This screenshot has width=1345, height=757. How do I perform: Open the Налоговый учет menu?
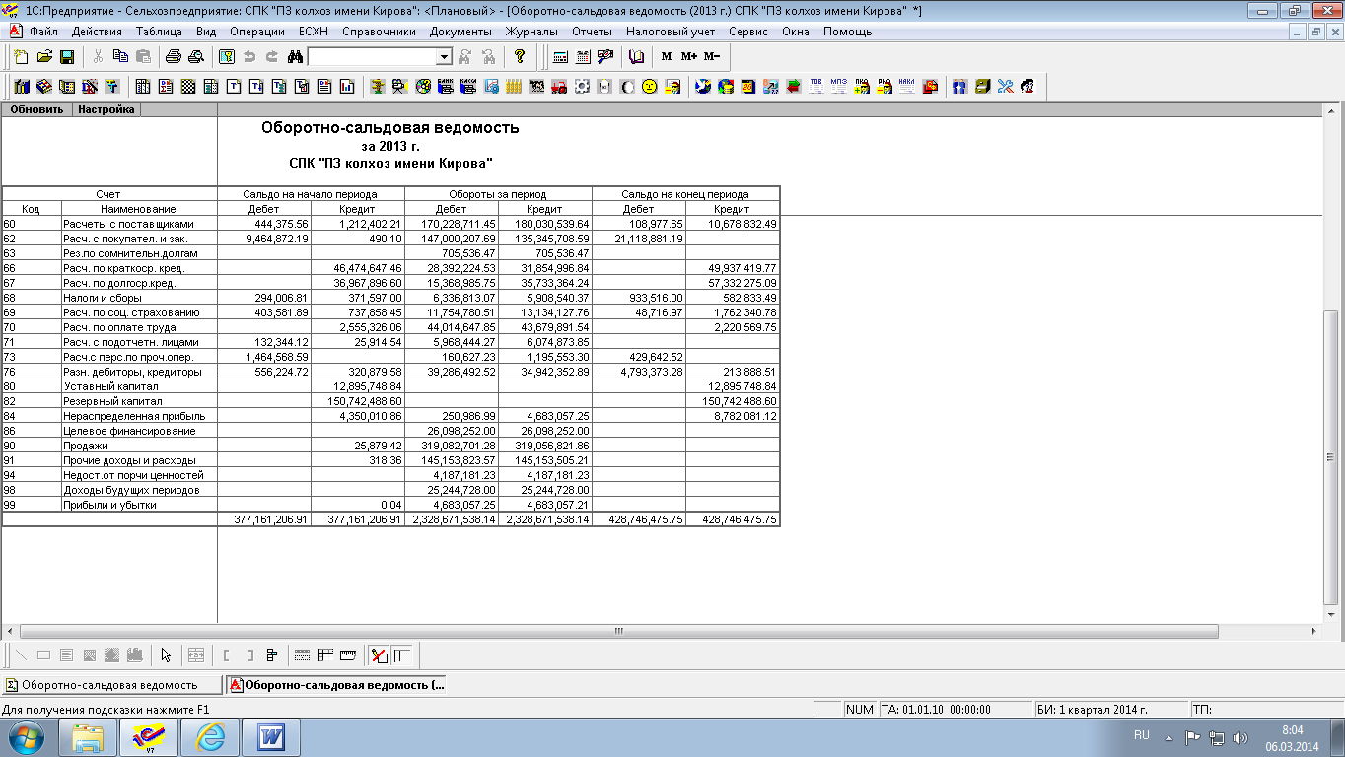(x=671, y=32)
